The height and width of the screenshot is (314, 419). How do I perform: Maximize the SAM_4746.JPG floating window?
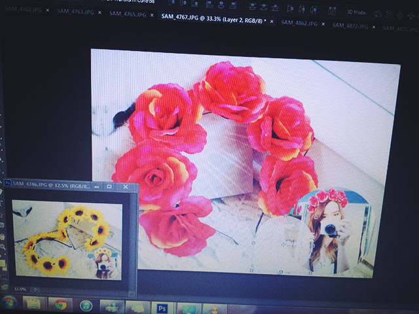[109, 186]
